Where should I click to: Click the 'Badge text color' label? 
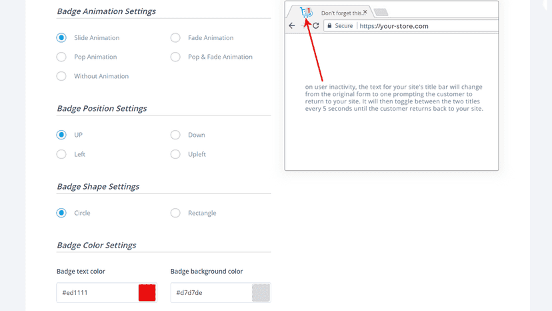pos(81,271)
